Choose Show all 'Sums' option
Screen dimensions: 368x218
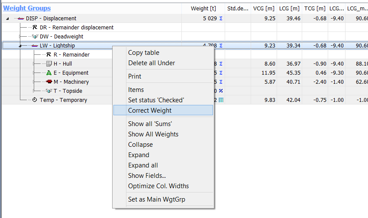coord(163,124)
